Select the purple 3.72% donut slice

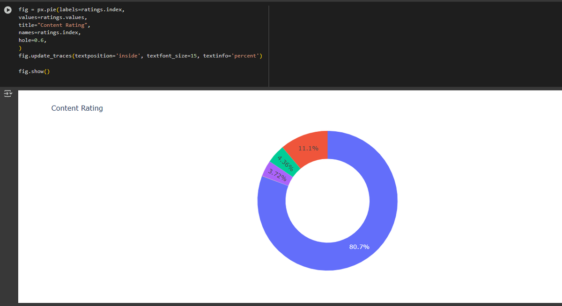(277, 174)
